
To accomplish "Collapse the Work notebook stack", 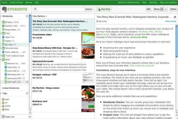I will [1, 60].
